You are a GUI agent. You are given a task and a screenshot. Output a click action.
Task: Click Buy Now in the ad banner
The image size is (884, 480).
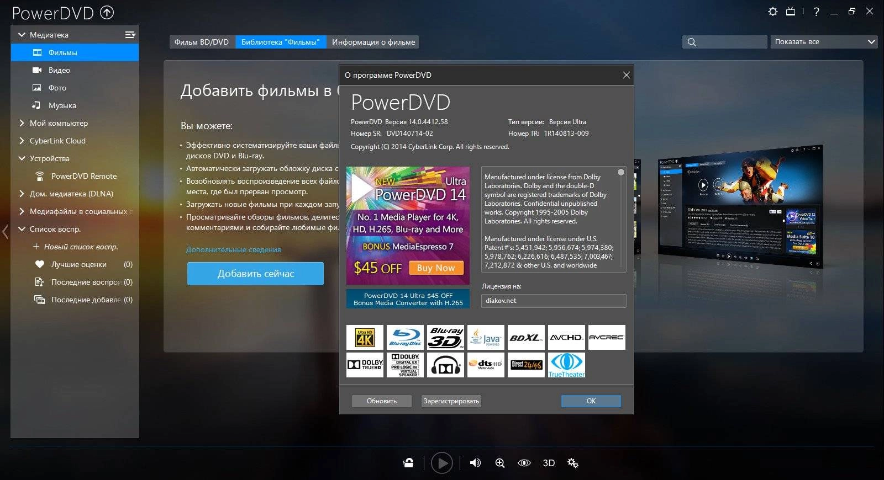pyautogui.click(x=436, y=268)
